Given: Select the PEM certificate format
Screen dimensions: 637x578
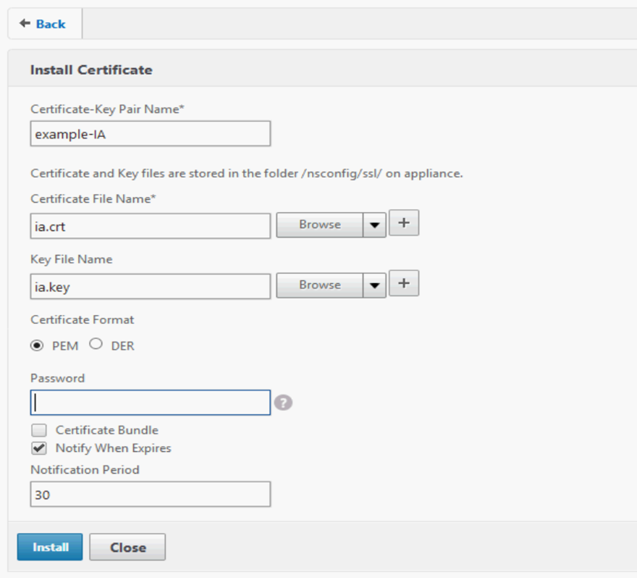Looking at the screenshot, I should [x=37, y=345].
